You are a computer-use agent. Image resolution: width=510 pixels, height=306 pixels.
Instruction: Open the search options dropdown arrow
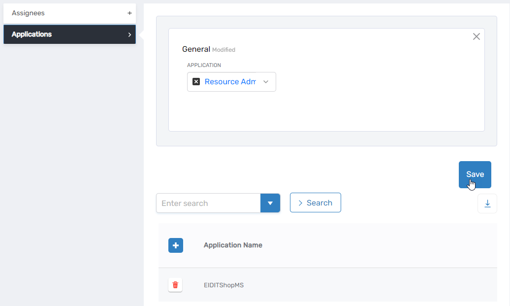(270, 203)
